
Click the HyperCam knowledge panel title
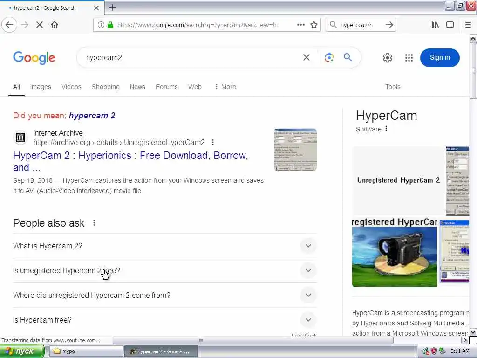point(386,116)
